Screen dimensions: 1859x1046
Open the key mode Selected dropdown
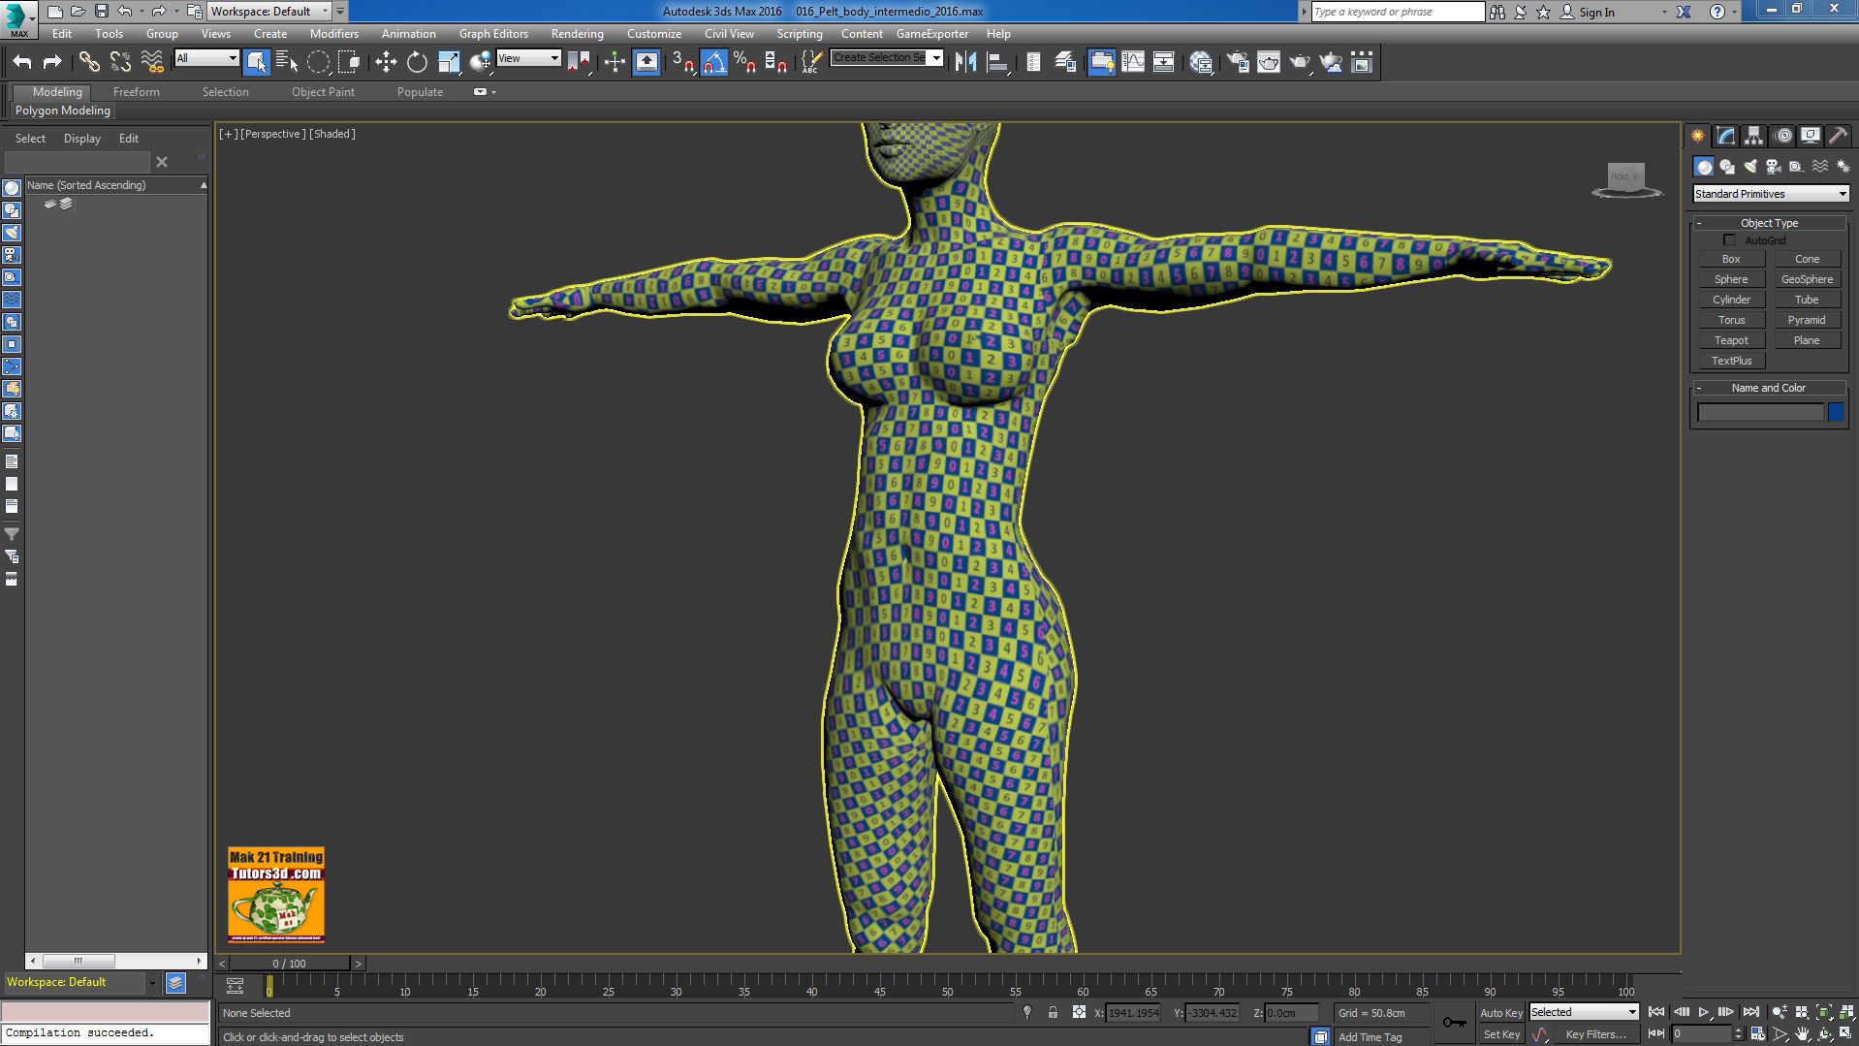pyautogui.click(x=1584, y=1012)
